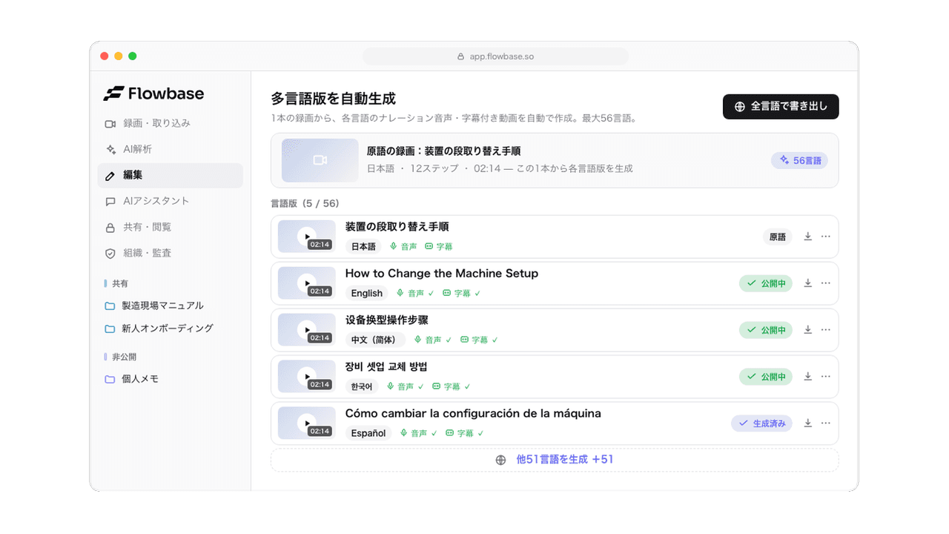Click 原語 badge on Japanese row

(777, 237)
